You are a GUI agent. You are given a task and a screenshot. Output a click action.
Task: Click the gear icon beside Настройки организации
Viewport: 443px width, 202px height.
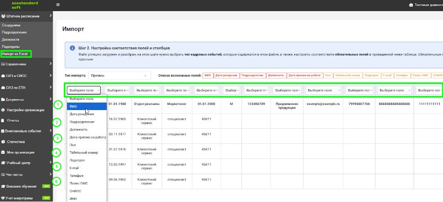click(3, 110)
